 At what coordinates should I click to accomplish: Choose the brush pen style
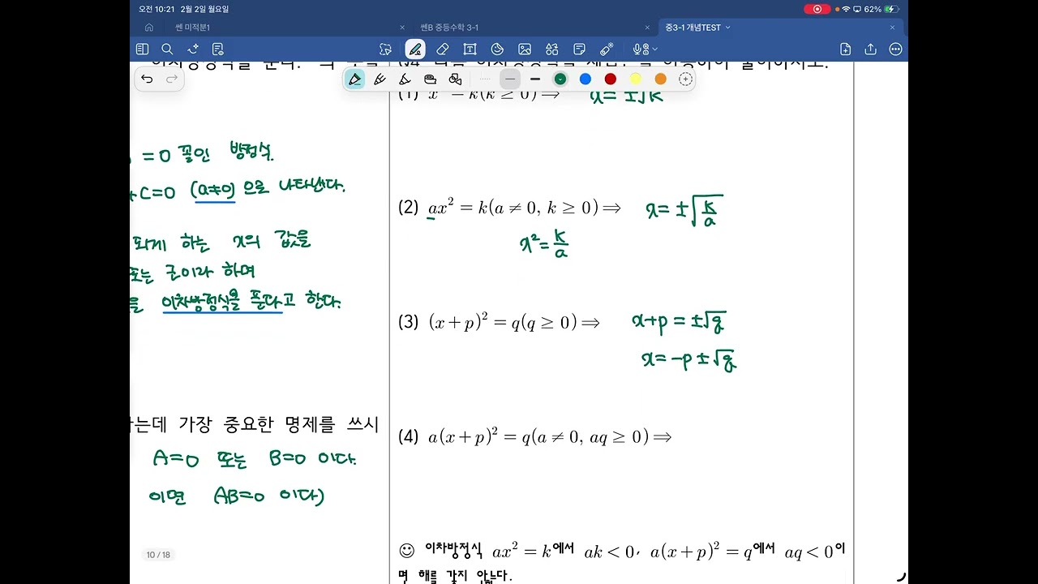pos(405,79)
